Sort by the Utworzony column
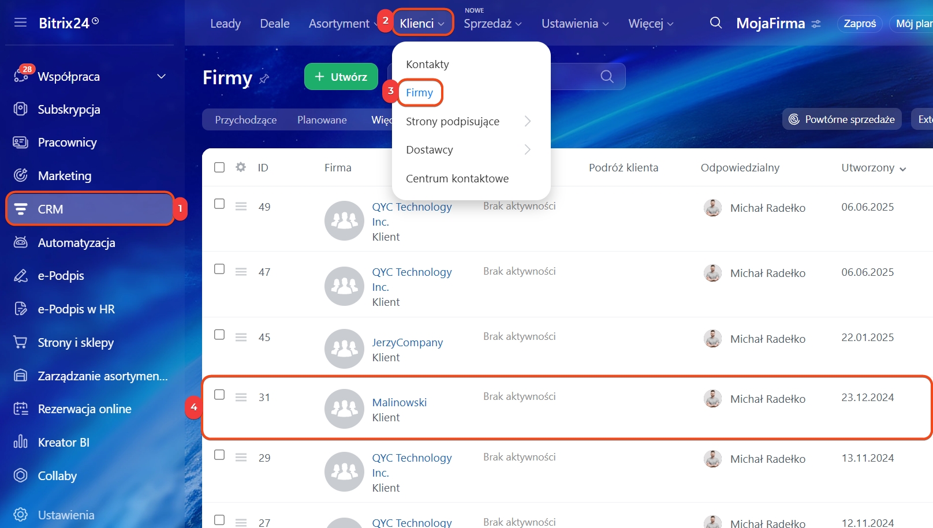This screenshot has width=933, height=528. (874, 167)
